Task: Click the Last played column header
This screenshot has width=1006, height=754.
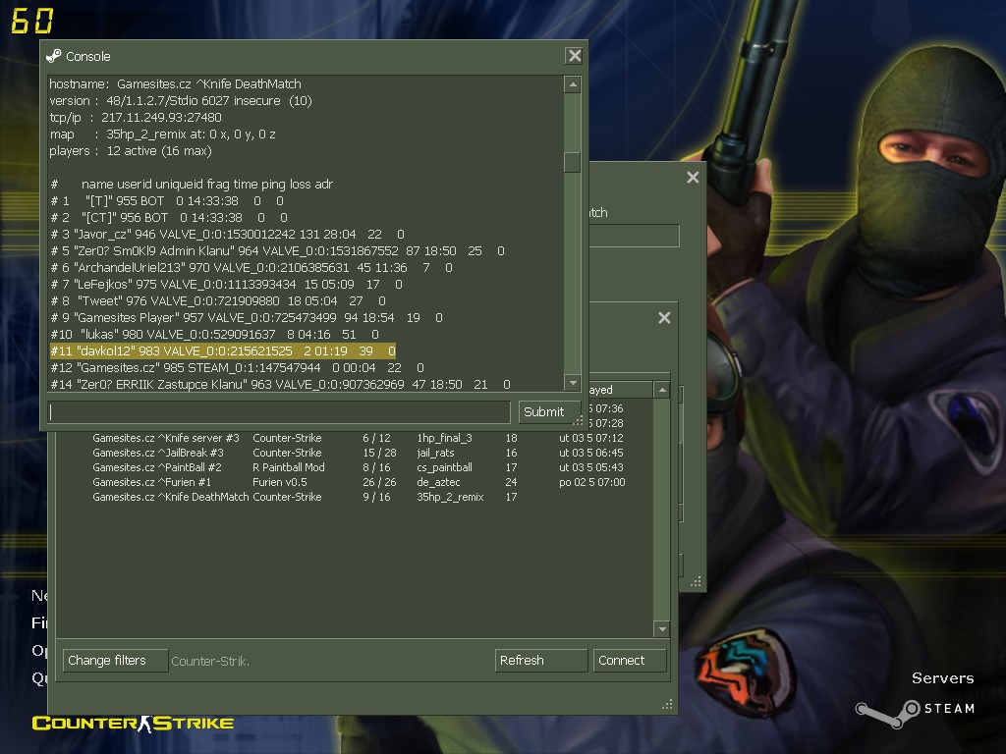Action: pos(620,390)
